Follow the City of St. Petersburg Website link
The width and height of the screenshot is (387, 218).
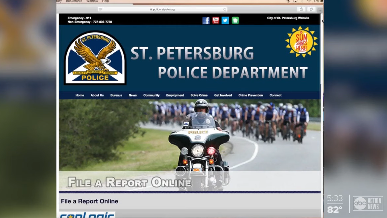coord(288,18)
